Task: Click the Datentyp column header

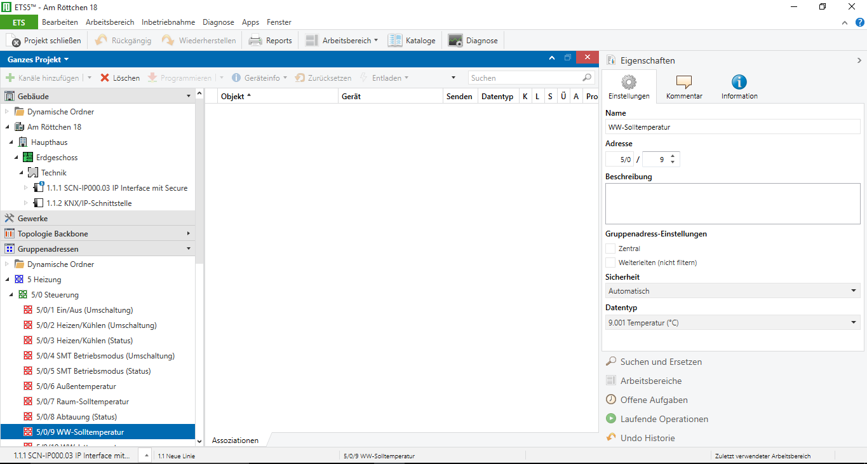Action: pyautogui.click(x=497, y=97)
